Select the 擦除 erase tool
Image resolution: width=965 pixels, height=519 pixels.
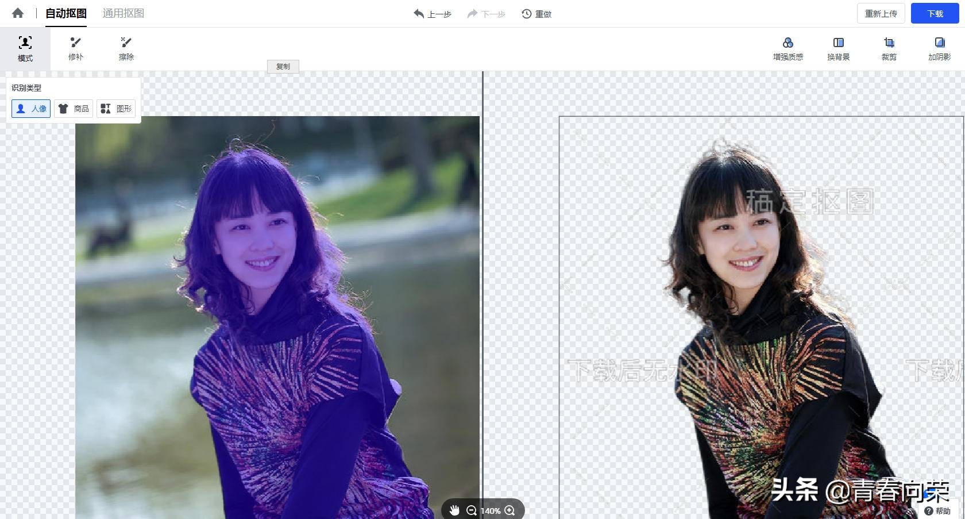pyautogui.click(x=126, y=49)
